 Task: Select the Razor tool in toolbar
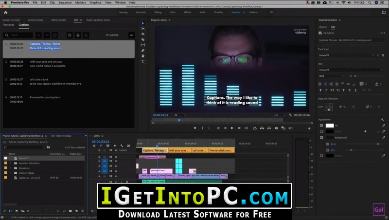click(143, 39)
